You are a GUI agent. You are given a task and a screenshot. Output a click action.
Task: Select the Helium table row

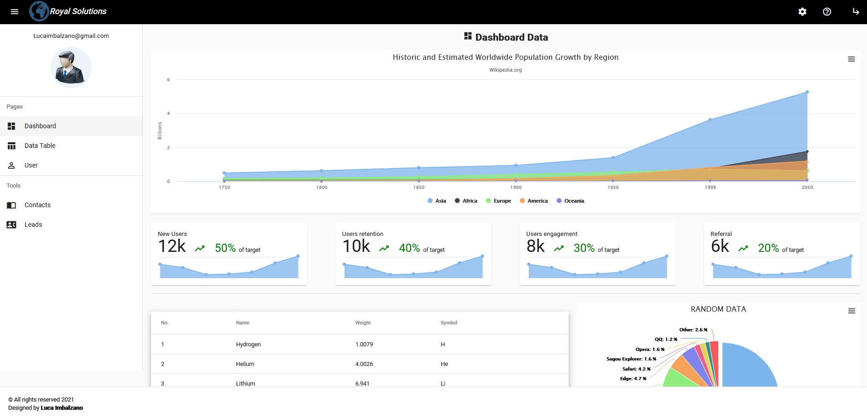coord(360,364)
